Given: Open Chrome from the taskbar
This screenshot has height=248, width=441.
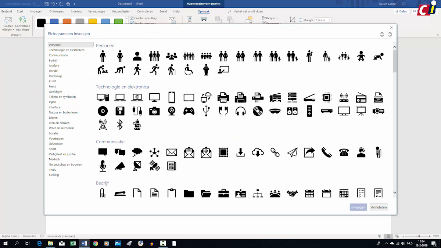Looking at the screenshot, I should [x=96, y=243].
